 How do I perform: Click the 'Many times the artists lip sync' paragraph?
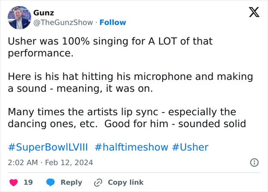pyautogui.click(x=127, y=118)
